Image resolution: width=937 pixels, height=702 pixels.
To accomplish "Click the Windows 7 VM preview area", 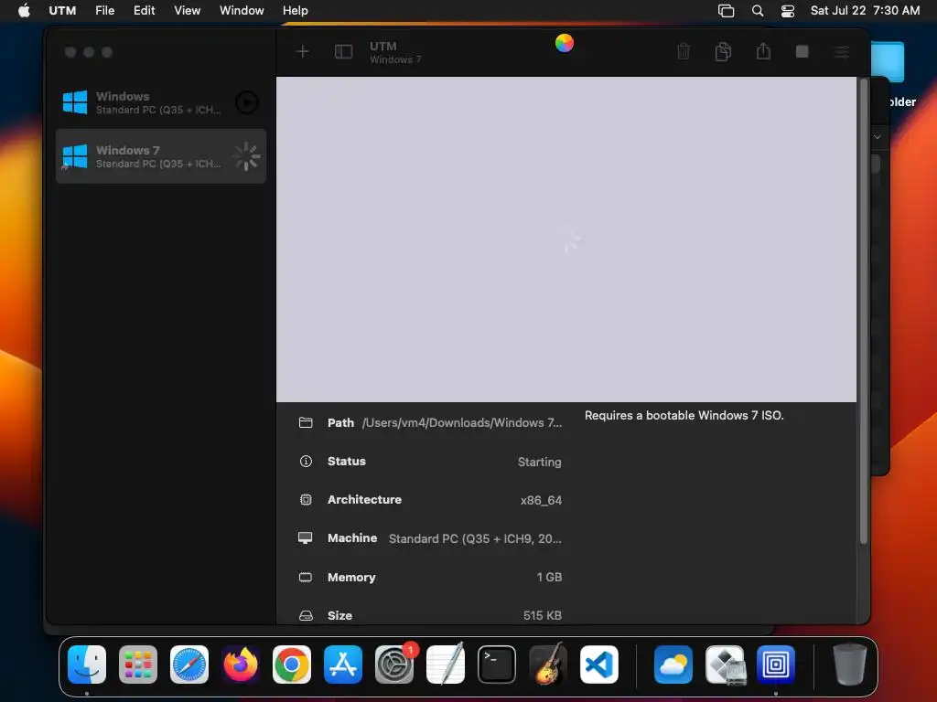I will point(565,239).
